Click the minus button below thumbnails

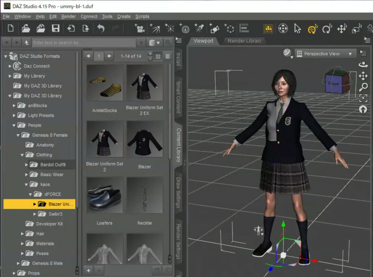(x=99, y=270)
